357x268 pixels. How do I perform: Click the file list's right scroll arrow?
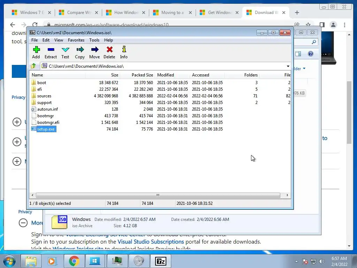click(x=287, y=195)
